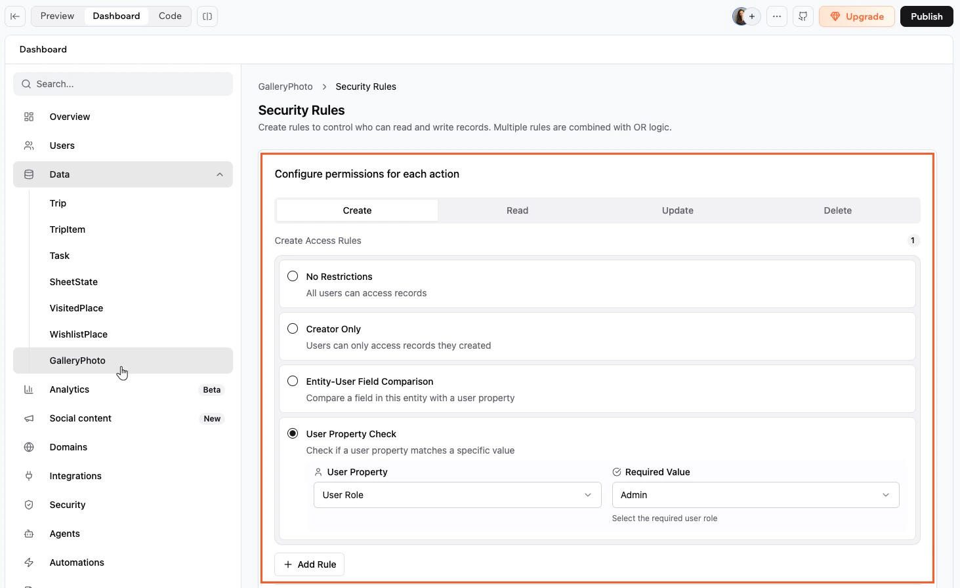Select the No Restrictions access rule
The width and height of the screenshot is (960, 588).
click(x=293, y=276)
